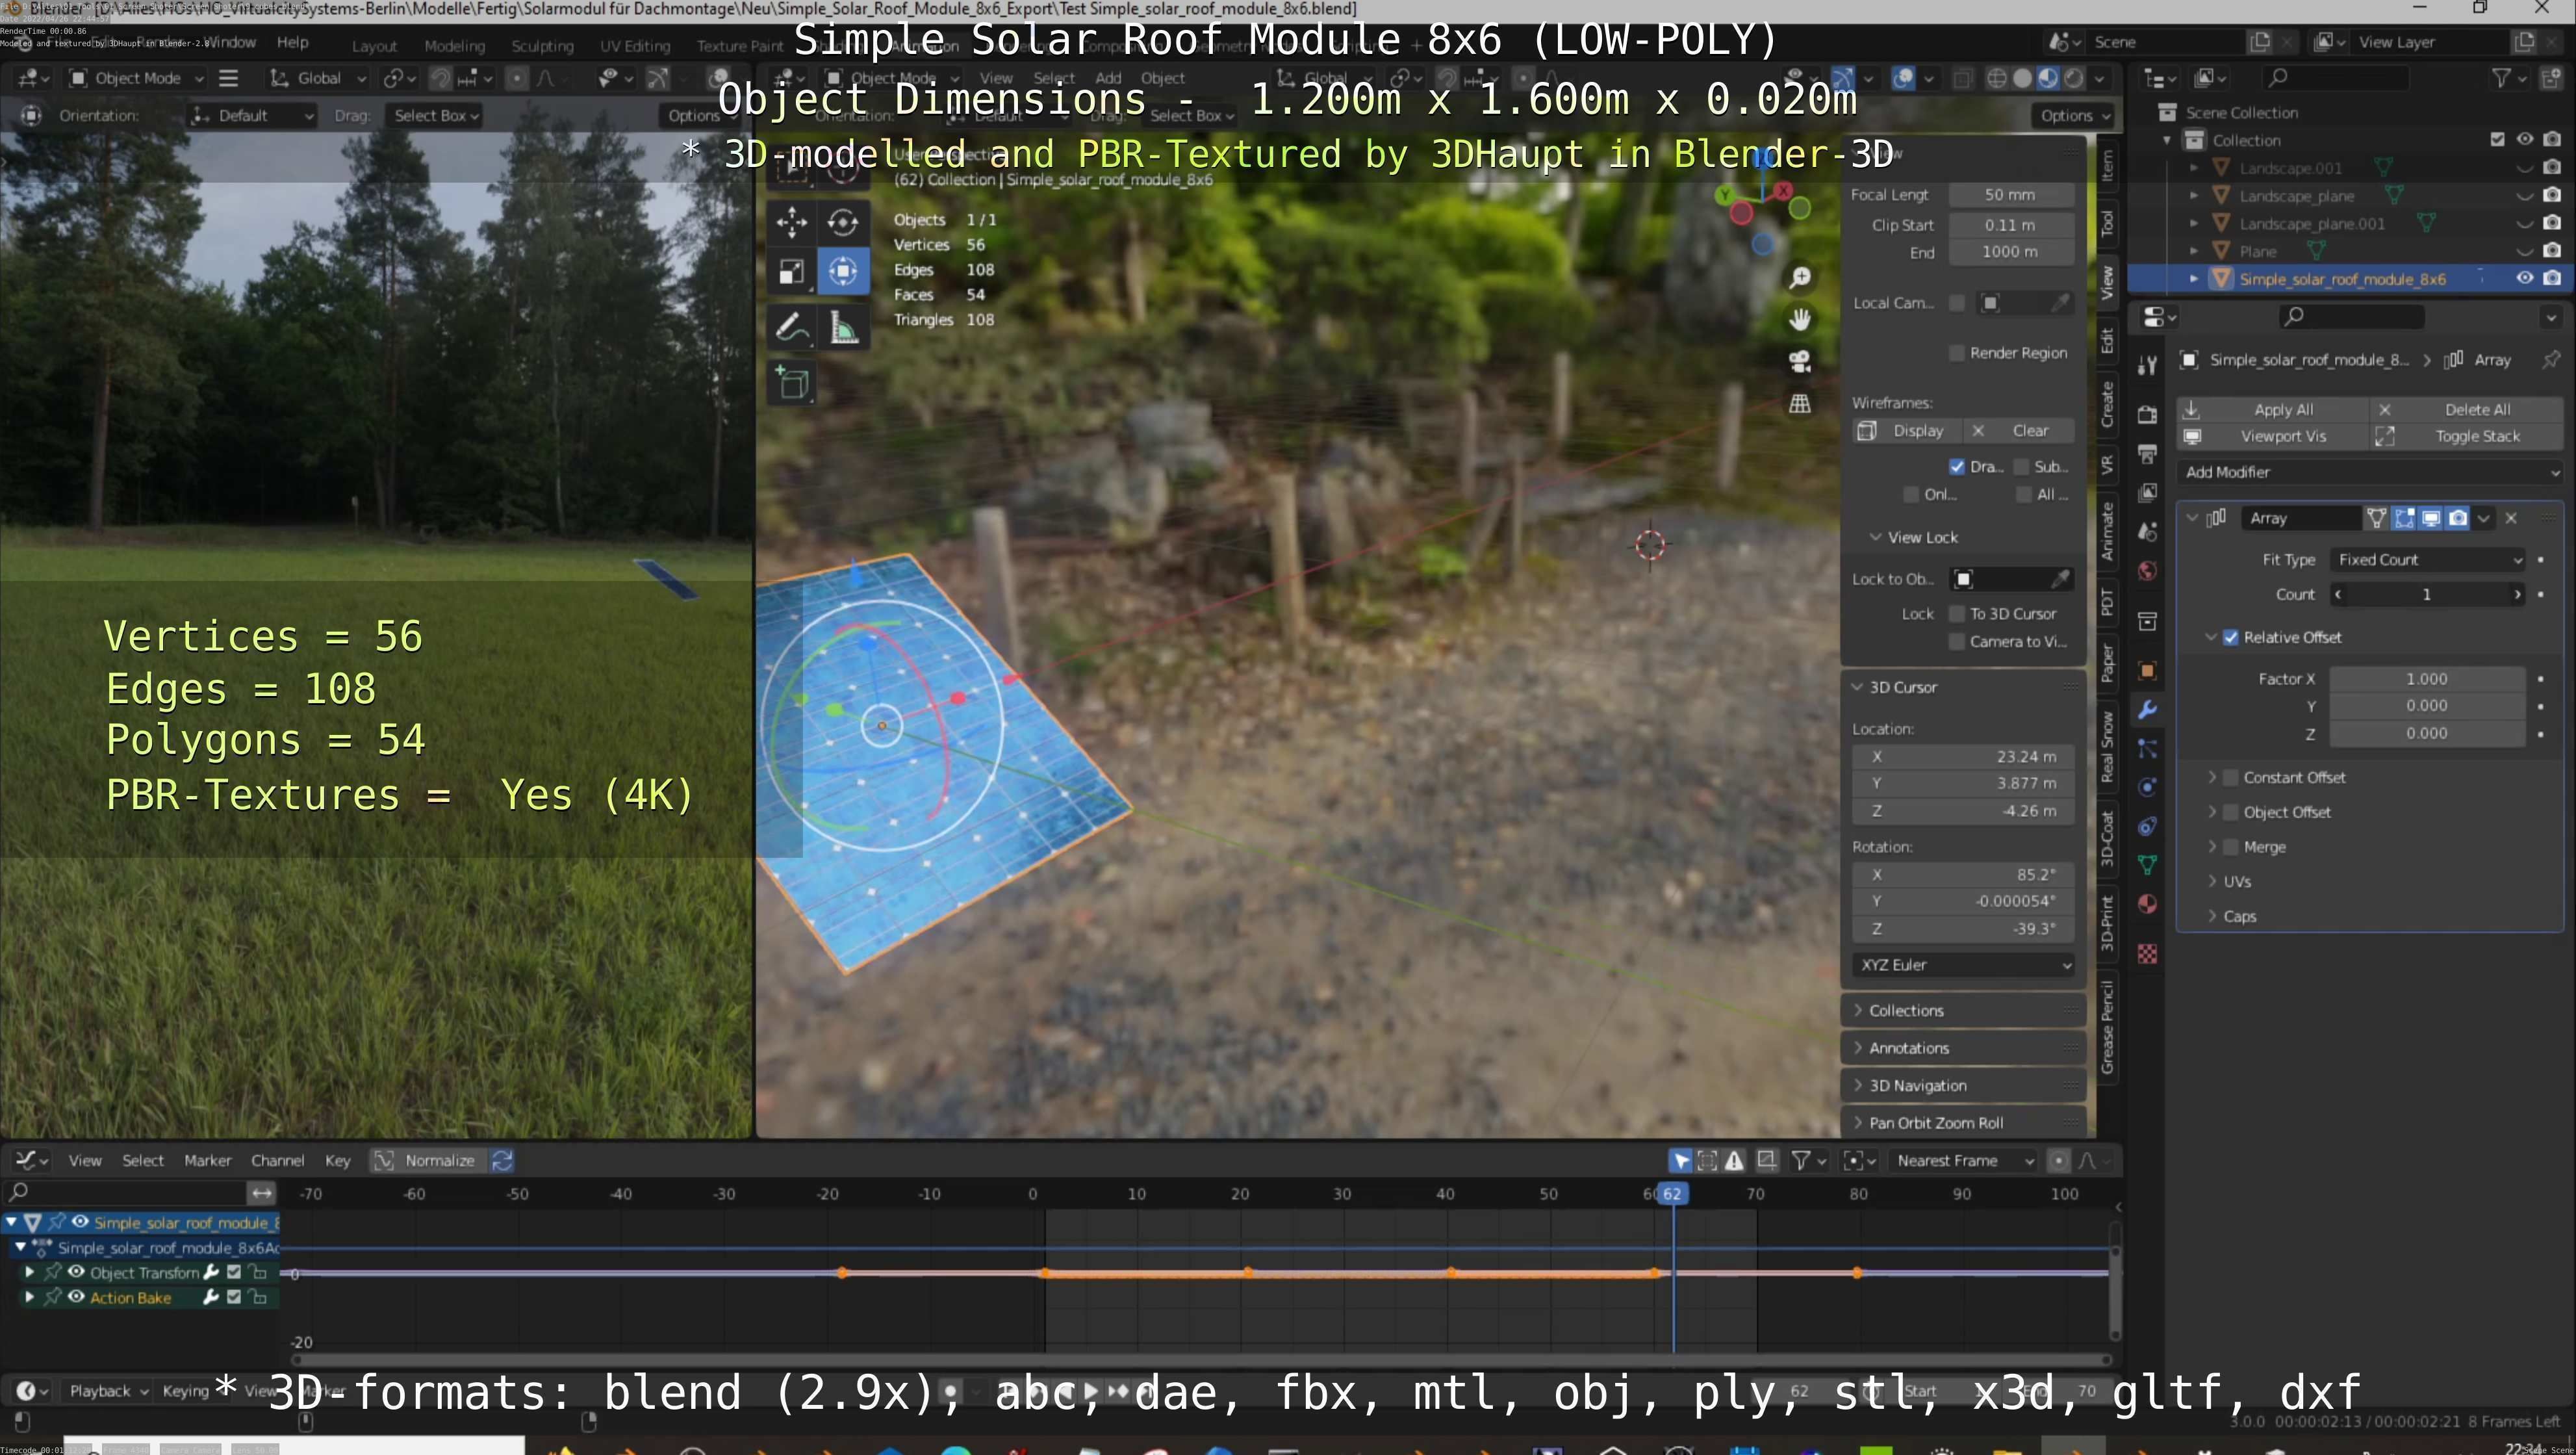2576x1455 pixels.
Task: Enable the Render Region checkbox
Action: click(x=1957, y=353)
